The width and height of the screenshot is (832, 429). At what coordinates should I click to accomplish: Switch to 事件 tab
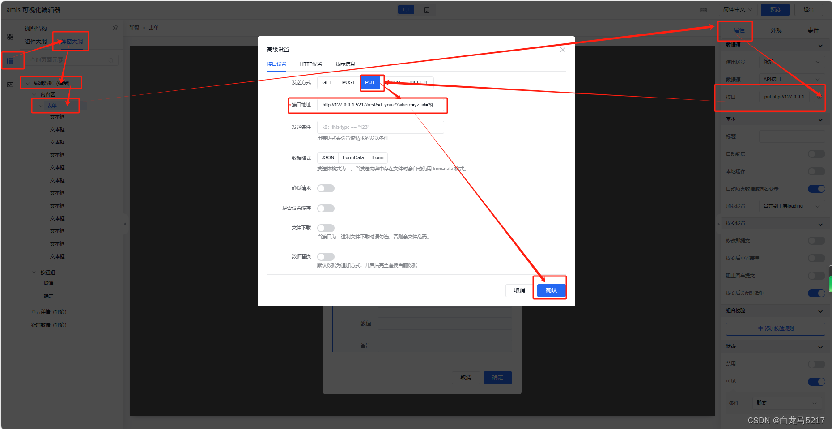pyautogui.click(x=813, y=30)
